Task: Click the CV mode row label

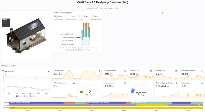Action: point(6,105)
